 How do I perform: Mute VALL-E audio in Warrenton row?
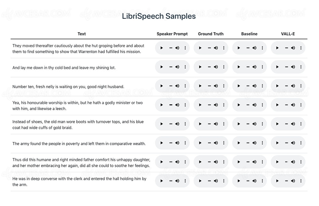(x=293, y=48)
